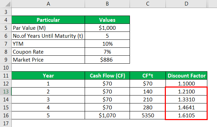Click the 'Cash Flow (CF)' header cell
The image size is (217, 127).
coord(107,76)
